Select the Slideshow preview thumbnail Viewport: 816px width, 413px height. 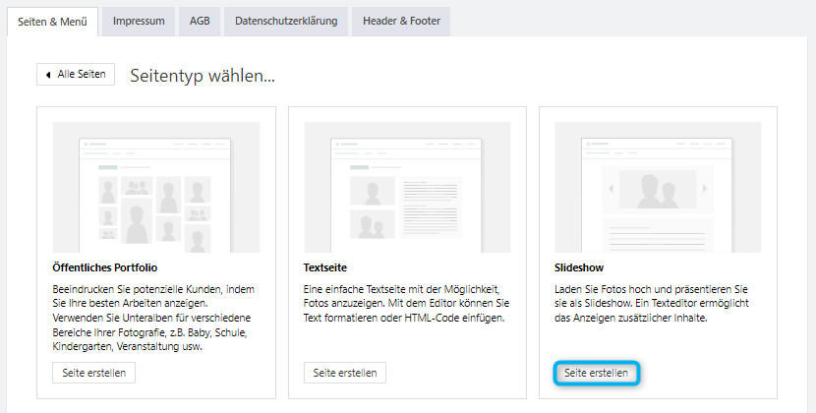click(658, 188)
